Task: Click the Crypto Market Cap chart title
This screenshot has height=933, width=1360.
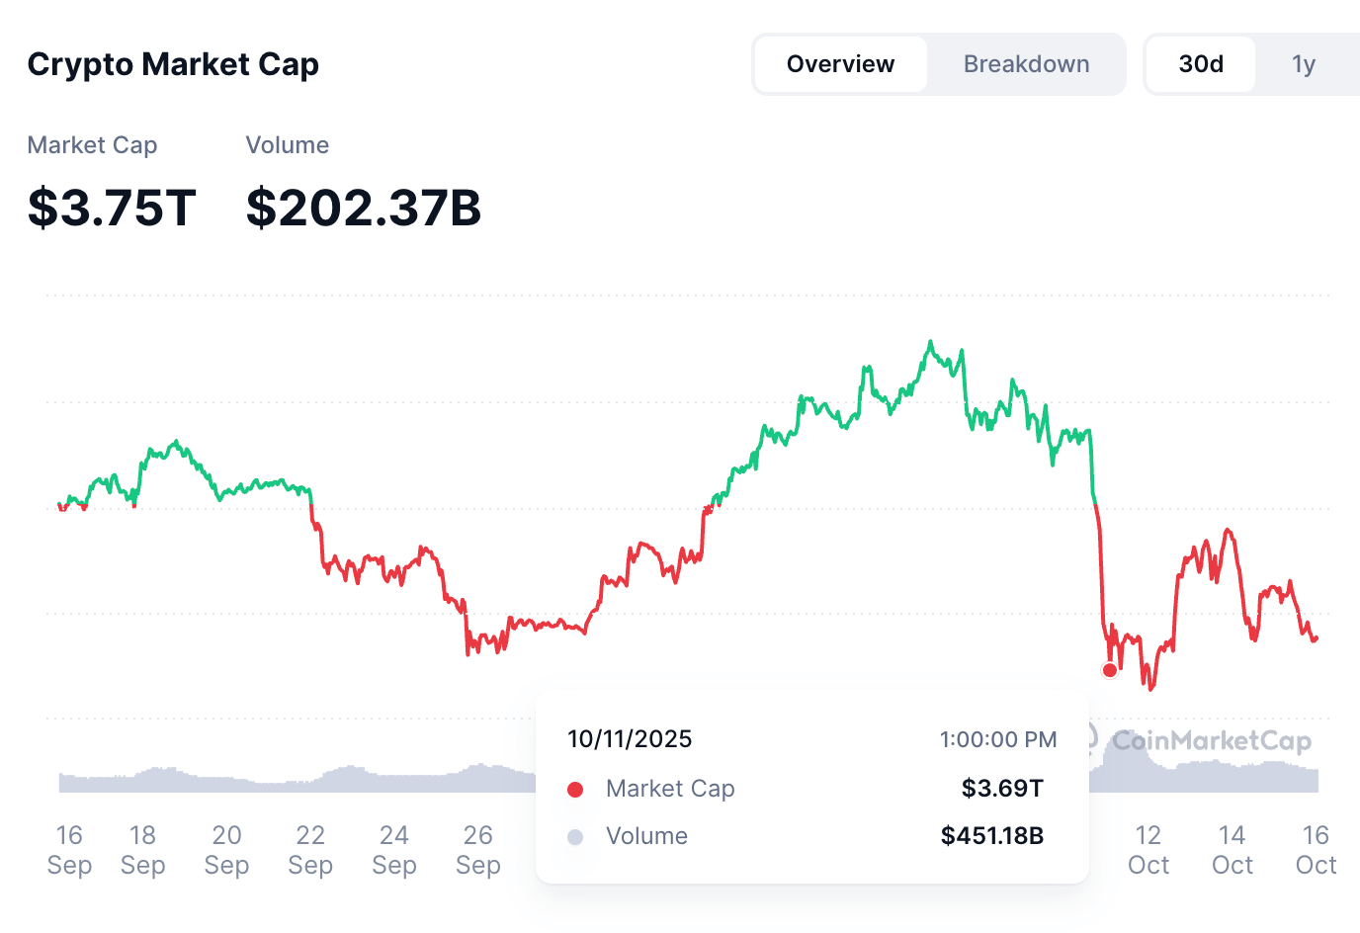Action: point(173,63)
